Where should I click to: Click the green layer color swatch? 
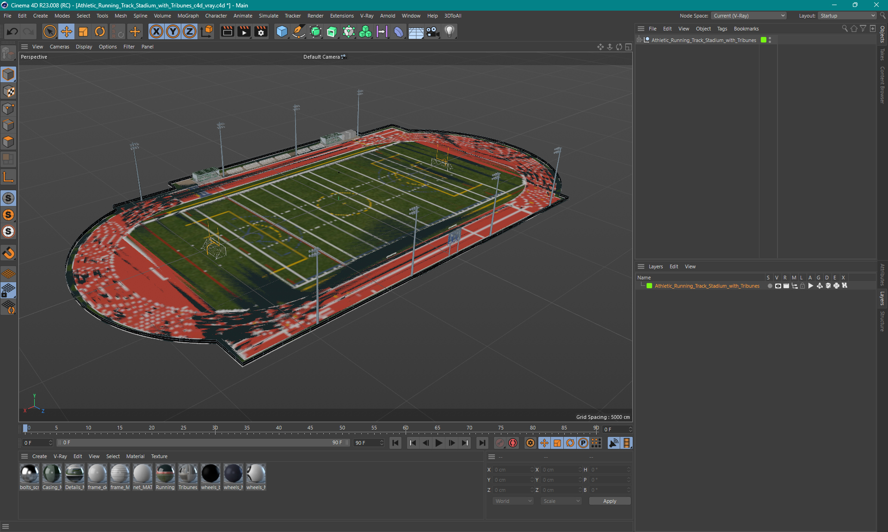tap(649, 286)
